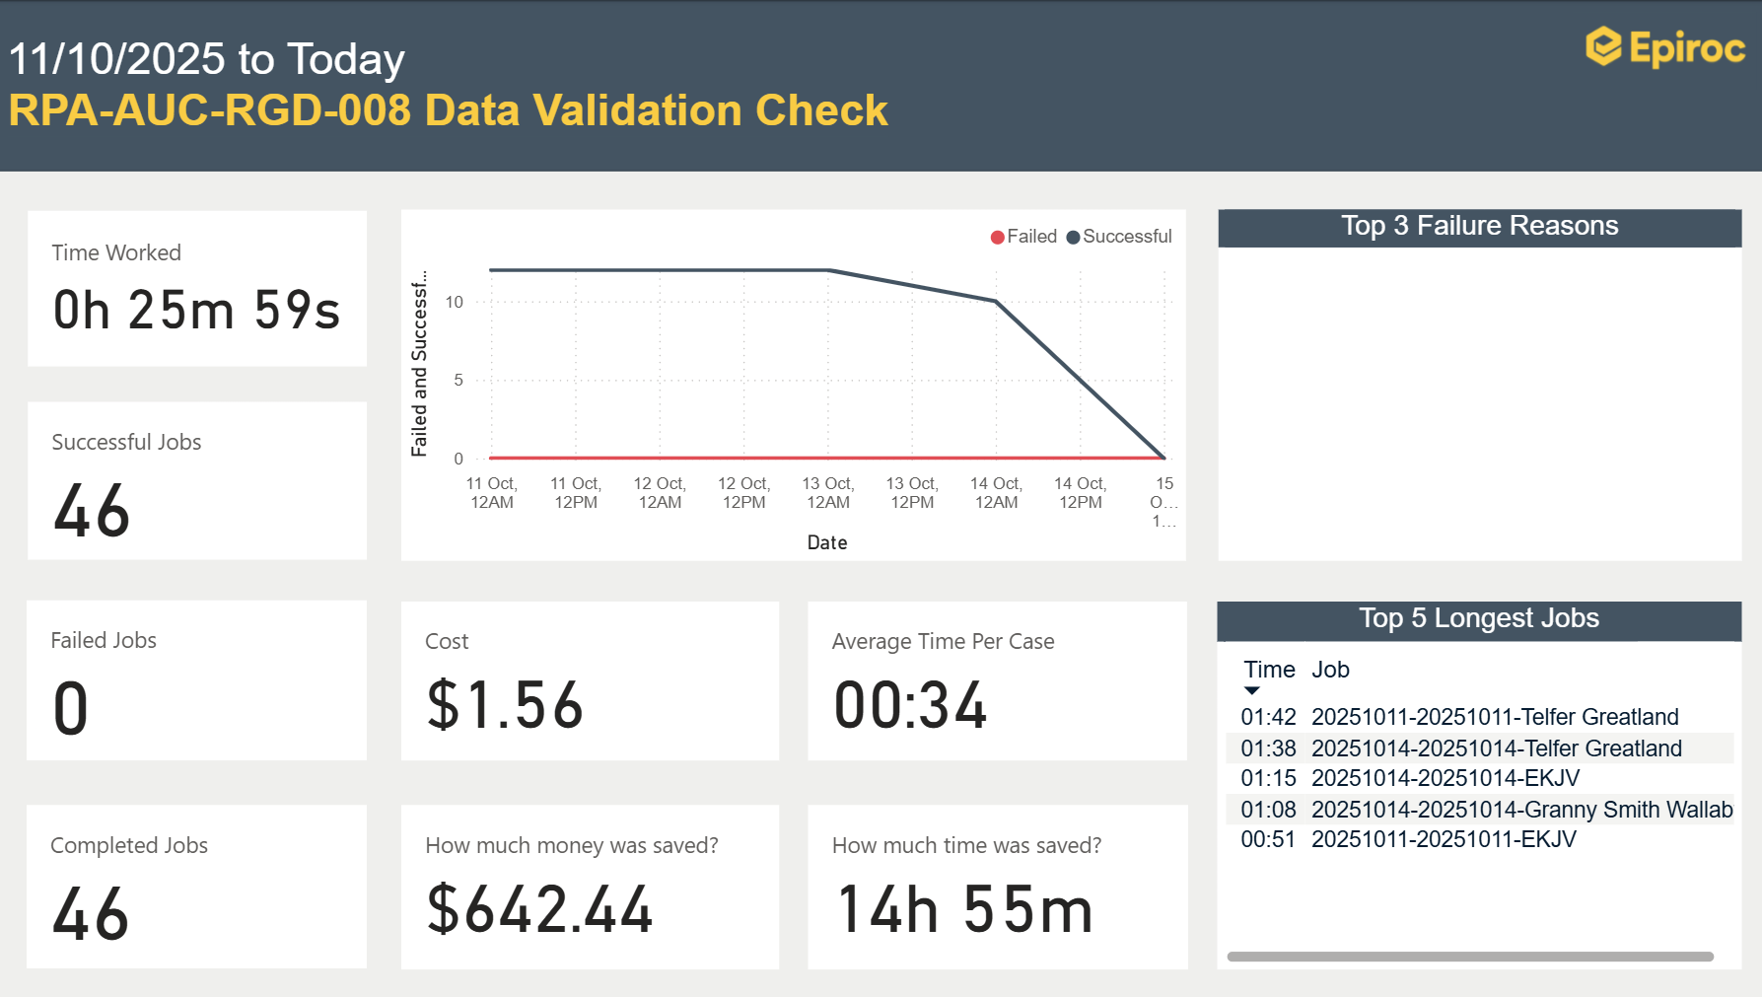
Task: Click the Failed Jobs card showing 0
Action: tap(197, 680)
